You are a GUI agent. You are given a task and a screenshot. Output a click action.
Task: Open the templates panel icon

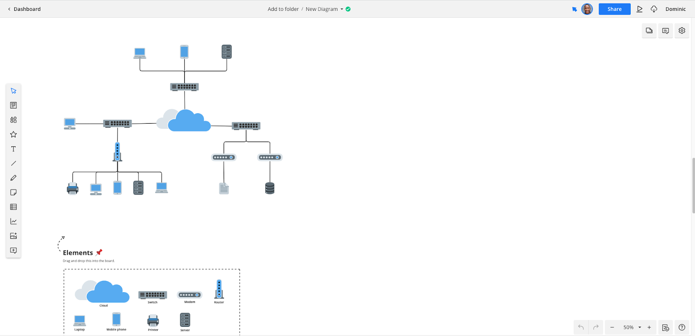(13, 105)
